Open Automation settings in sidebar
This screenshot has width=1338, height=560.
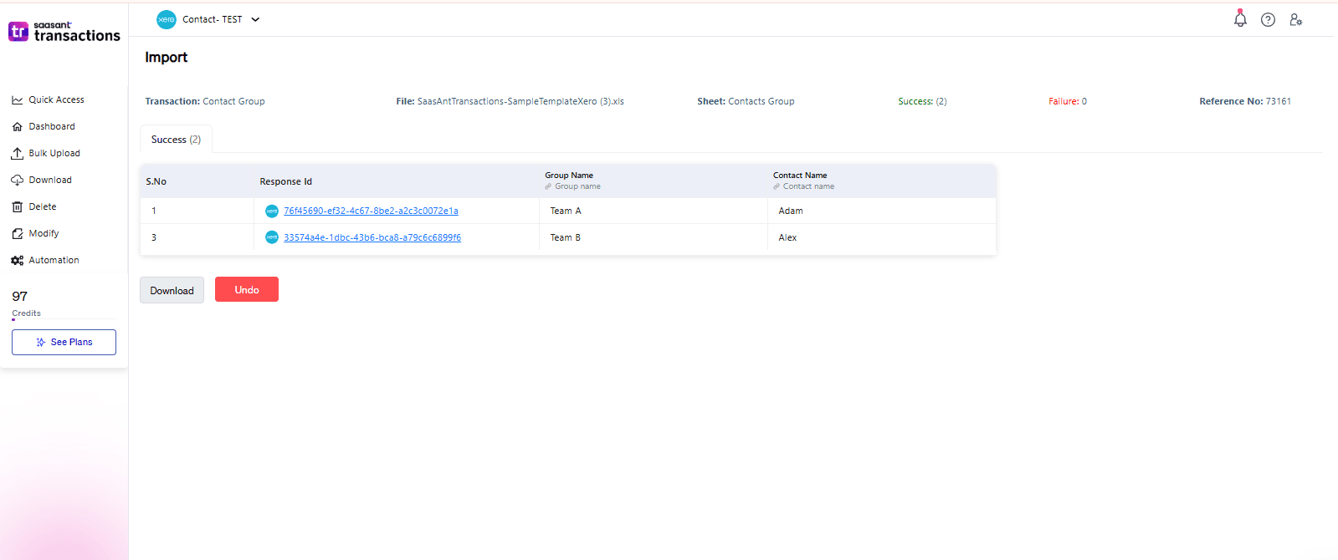[x=54, y=260]
